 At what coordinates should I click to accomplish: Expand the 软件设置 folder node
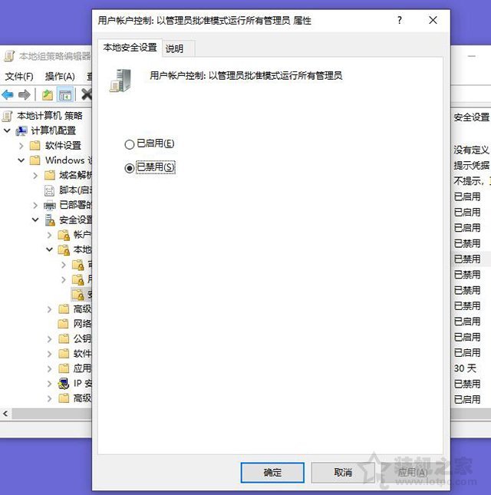21,146
